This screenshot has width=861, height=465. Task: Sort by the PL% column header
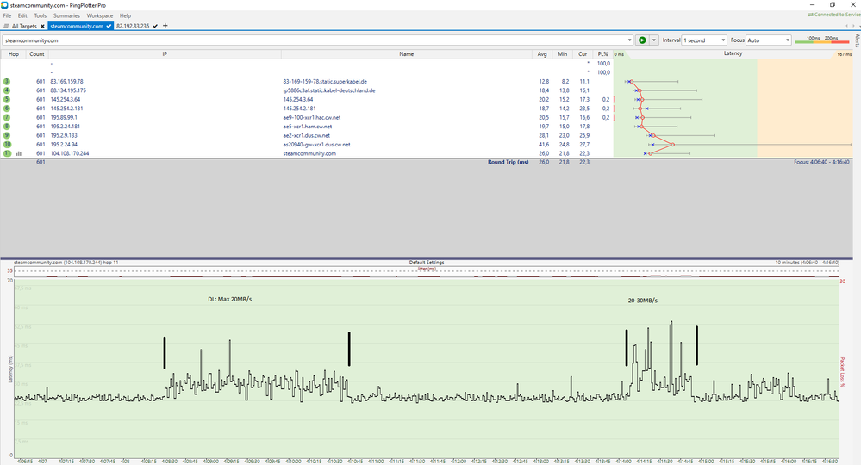point(602,54)
